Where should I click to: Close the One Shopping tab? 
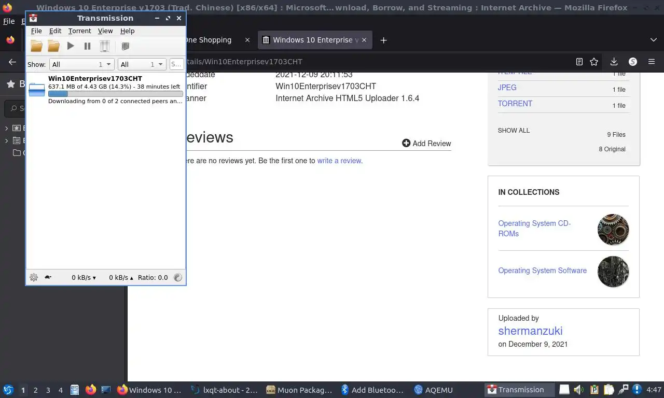(247, 40)
